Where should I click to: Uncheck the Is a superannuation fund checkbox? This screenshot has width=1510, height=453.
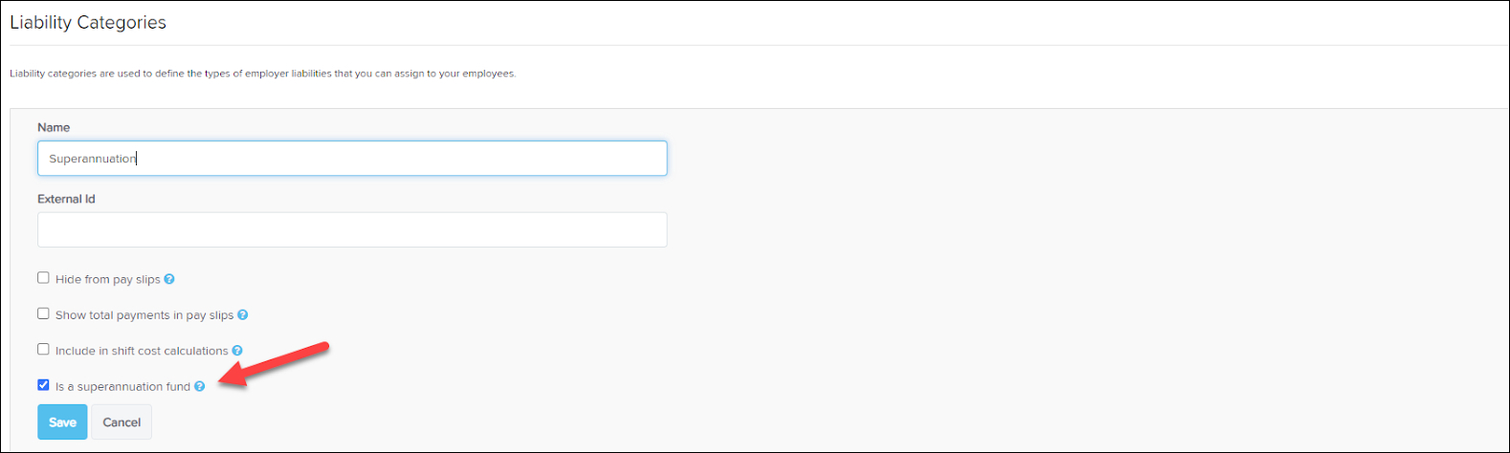(43, 385)
